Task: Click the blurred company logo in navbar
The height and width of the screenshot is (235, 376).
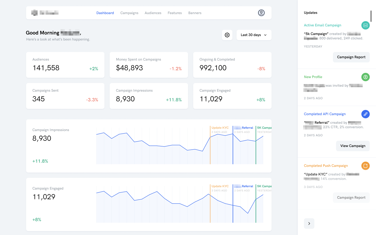Action: coord(45,13)
